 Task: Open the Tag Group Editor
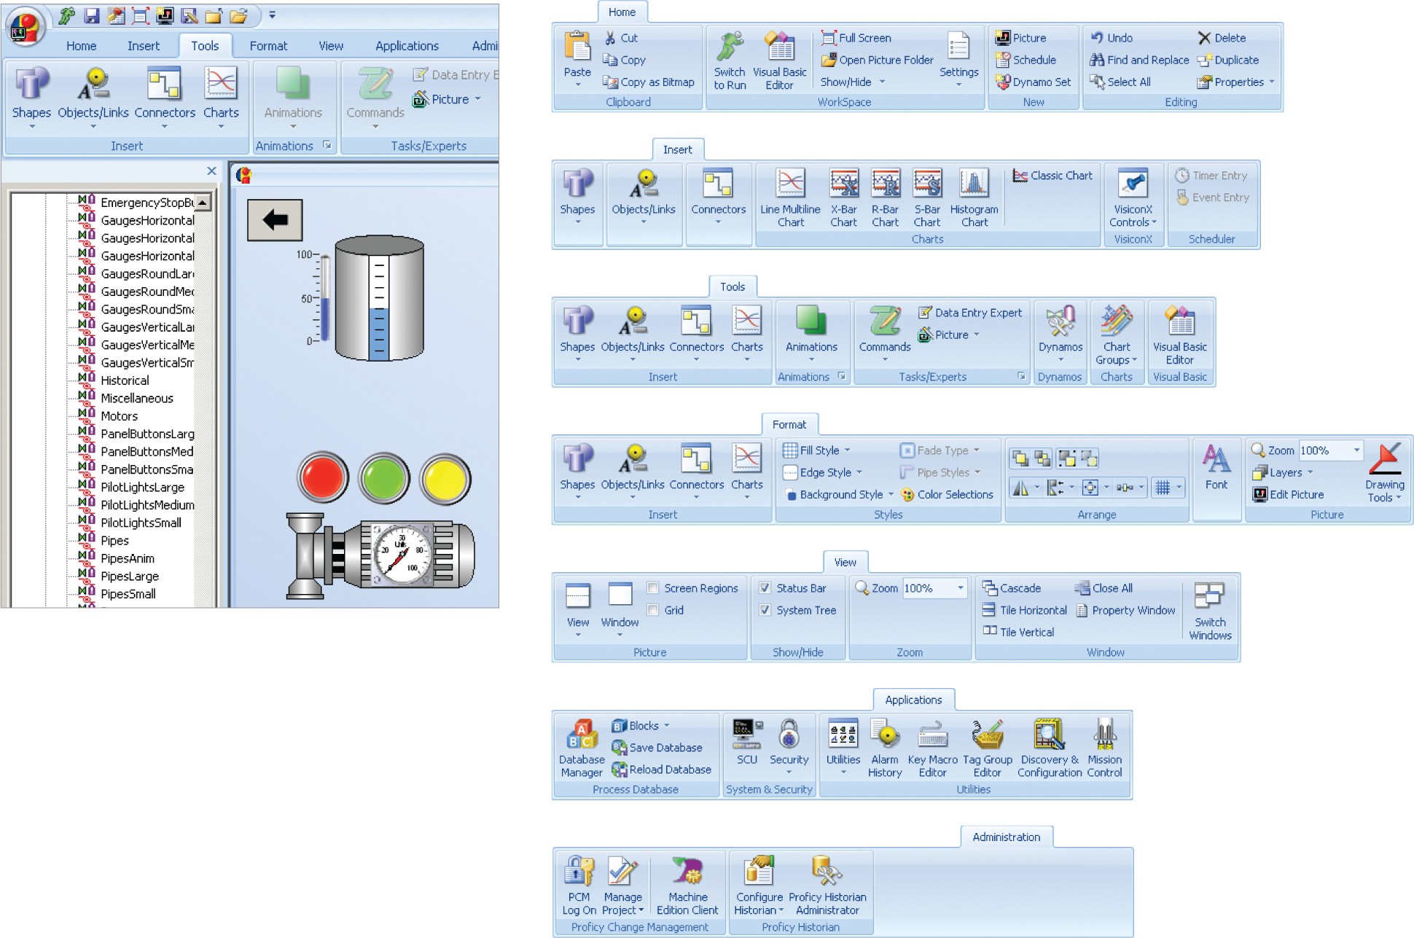tap(988, 748)
